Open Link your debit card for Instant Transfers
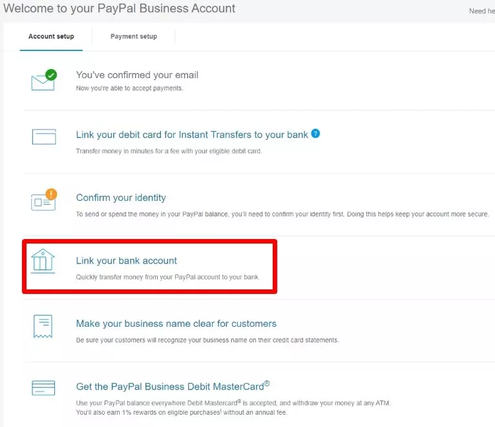 [x=192, y=135]
